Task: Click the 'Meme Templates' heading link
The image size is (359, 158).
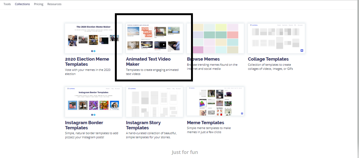Action: click(x=205, y=123)
